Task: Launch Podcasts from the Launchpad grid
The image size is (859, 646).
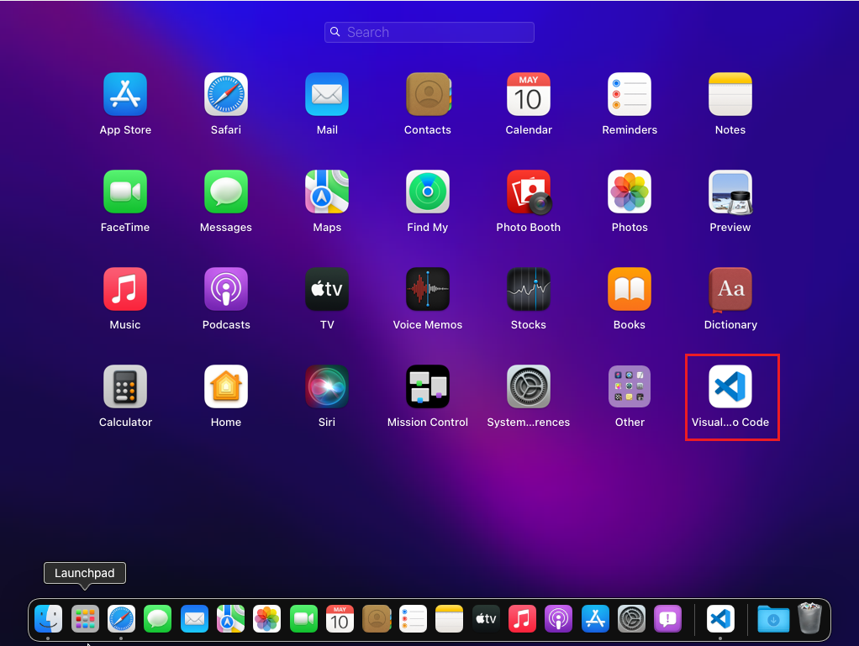Action: 225,290
